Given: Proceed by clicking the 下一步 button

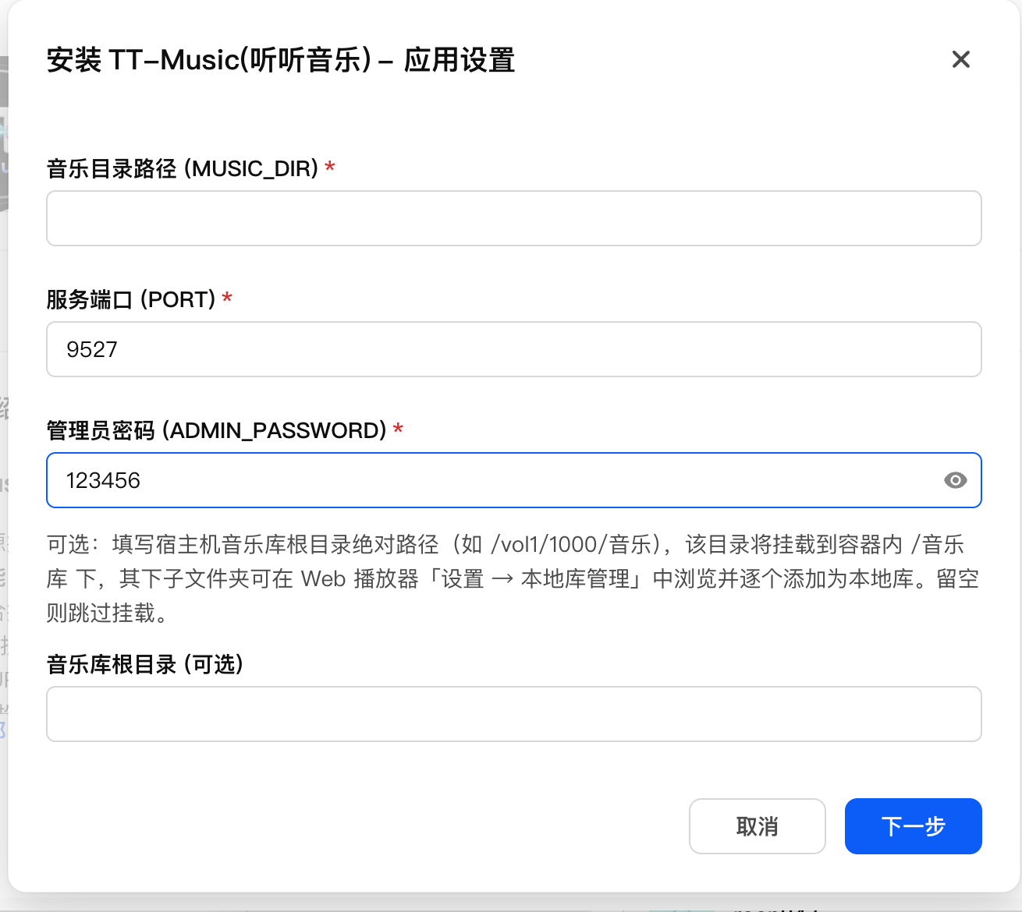Looking at the screenshot, I should (913, 826).
